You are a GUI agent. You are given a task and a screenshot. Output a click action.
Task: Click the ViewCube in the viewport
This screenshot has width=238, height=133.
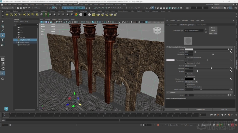tap(157, 31)
